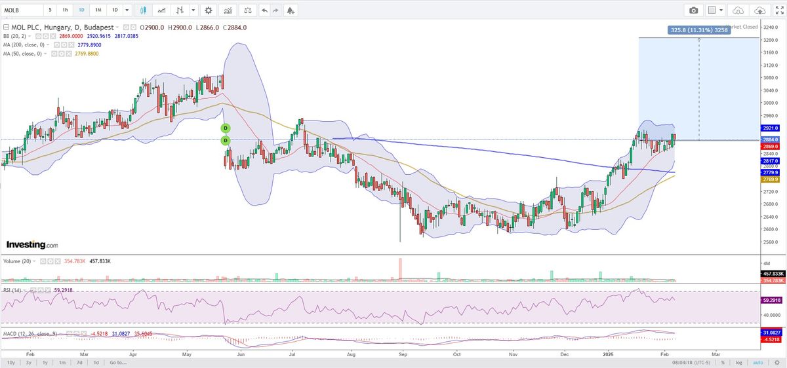Toggle visibility of RSI indicator
787x368 pixels.
point(33,290)
